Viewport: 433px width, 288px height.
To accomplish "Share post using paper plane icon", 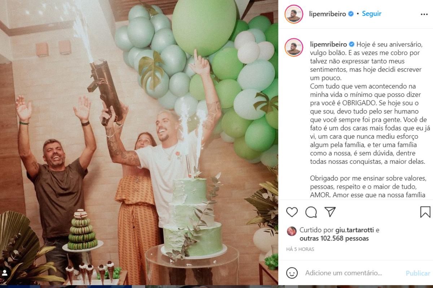I will click(330, 212).
